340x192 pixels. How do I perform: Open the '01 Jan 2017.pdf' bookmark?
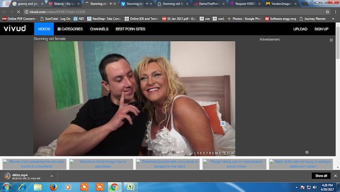(x=179, y=19)
